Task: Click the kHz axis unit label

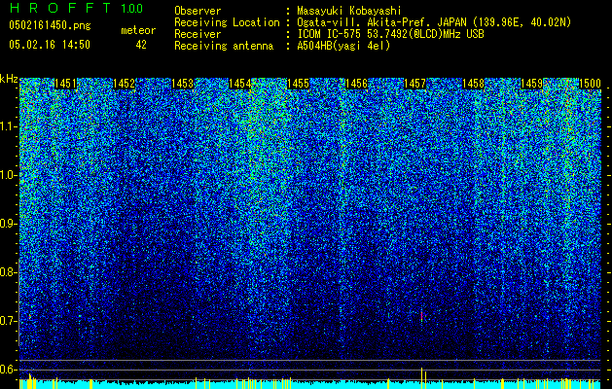Action: point(9,79)
